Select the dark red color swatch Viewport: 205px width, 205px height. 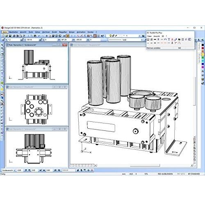tap(203, 48)
